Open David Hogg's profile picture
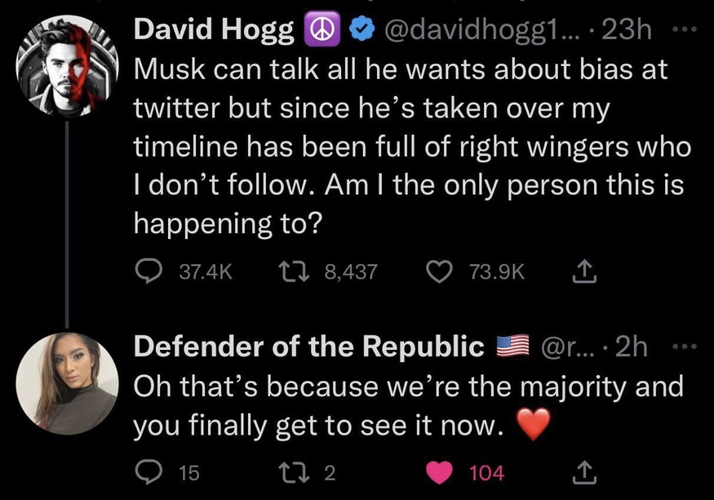The image size is (714, 500). [x=69, y=69]
